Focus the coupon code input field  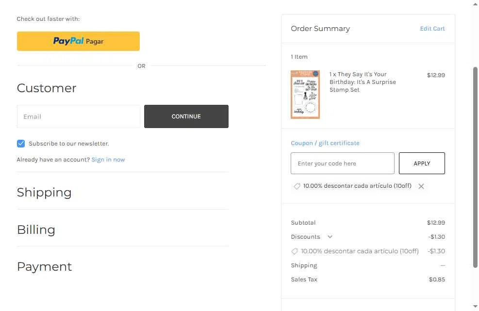pyautogui.click(x=343, y=164)
